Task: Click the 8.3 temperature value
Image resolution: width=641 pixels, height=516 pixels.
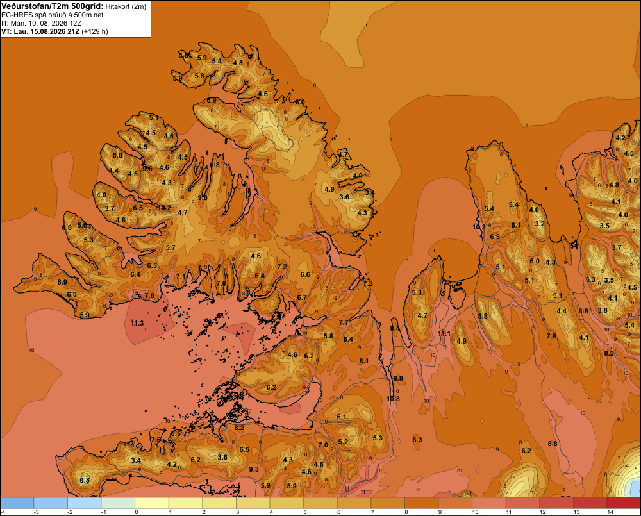Action: (417, 440)
